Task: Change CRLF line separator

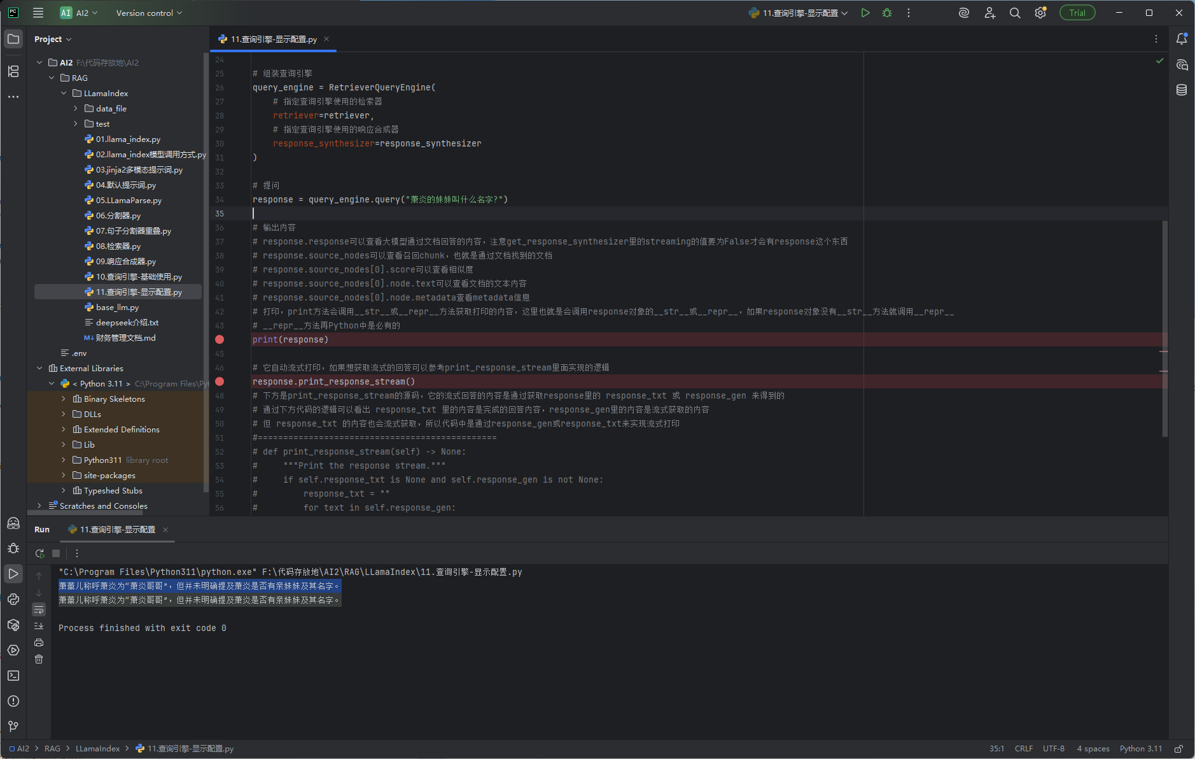Action: pyautogui.click(x=1023, y=749)
